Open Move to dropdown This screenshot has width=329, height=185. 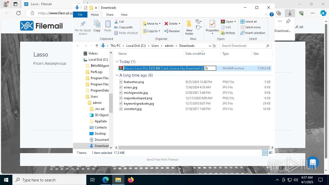click(152, 24)
